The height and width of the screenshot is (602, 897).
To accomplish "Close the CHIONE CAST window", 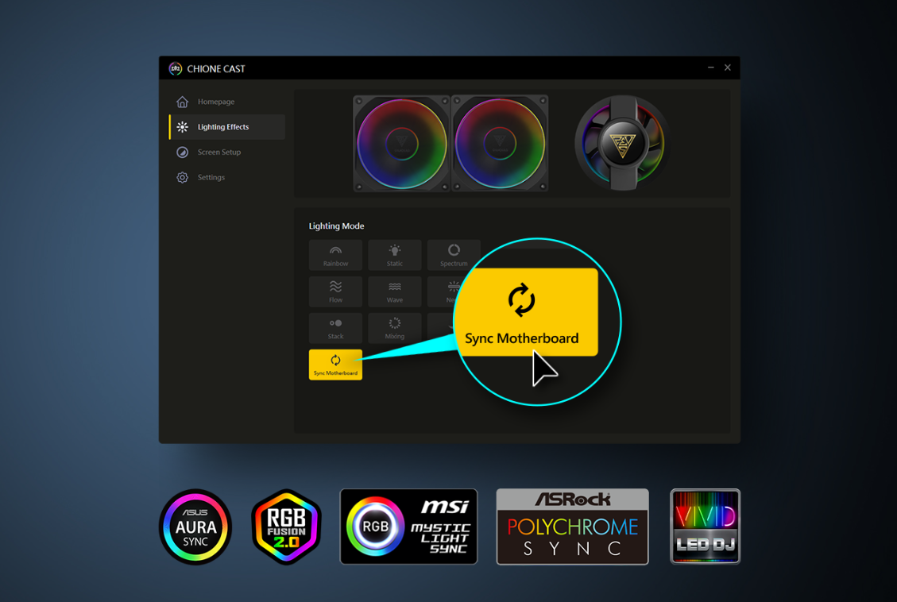I will pyautogui.click(x=728, y=68).
